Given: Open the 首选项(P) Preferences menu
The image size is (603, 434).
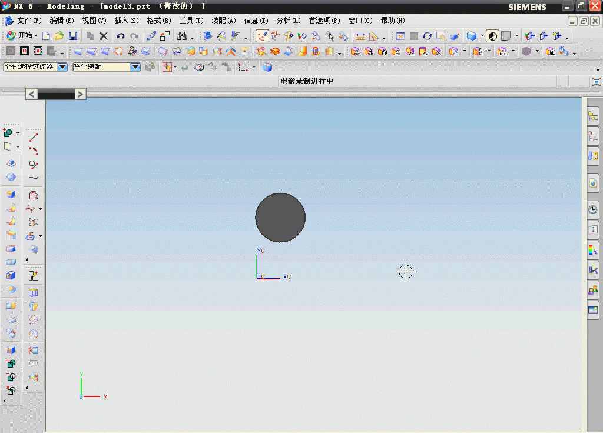Looking at the screenshot, I should (324, 21).
